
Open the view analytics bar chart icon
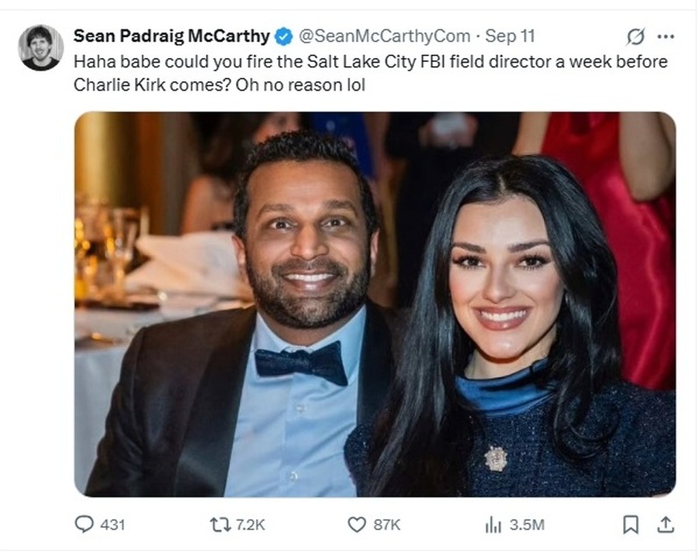click(x=493, y=524)
